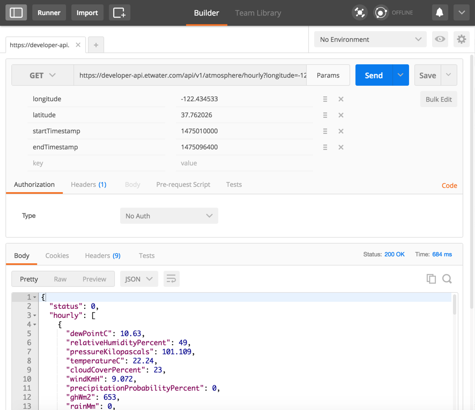Click the blue Send button
Image resolution: width=475 pixels, height=410 pixels.
pyautogui.click(x=374, y=75)
